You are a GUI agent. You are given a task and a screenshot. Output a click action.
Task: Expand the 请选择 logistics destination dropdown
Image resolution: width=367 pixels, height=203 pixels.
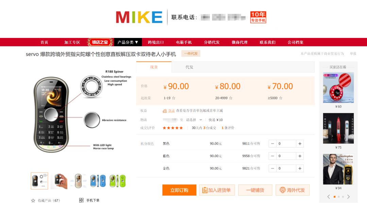point(194,120)
